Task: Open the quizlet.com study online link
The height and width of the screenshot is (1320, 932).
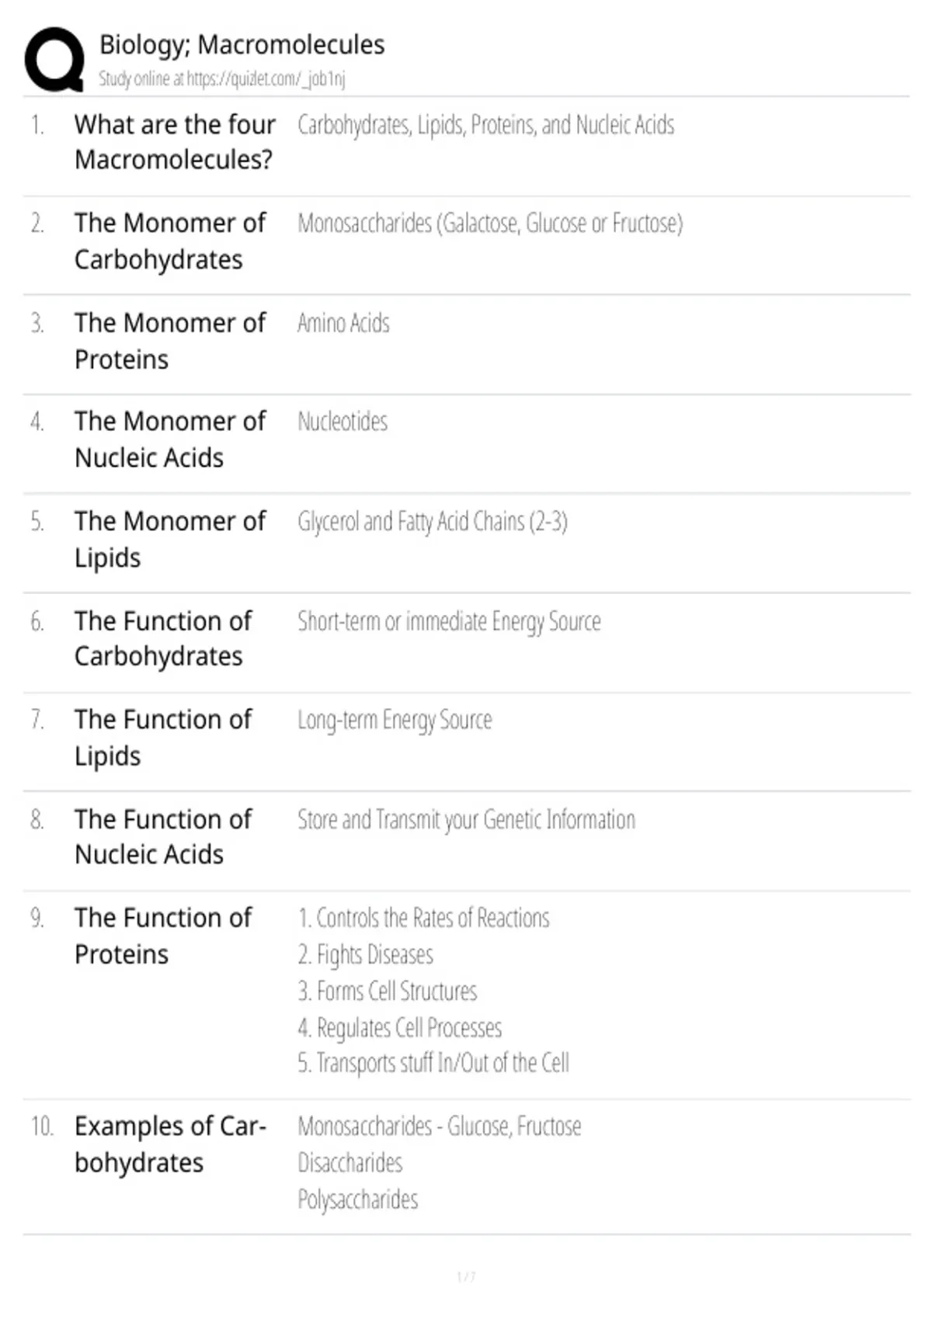Action: coord(266,79)
